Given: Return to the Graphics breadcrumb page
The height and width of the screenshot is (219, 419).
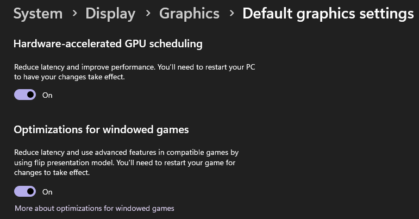Looking at the screenshot, I should tap(189, 14).
